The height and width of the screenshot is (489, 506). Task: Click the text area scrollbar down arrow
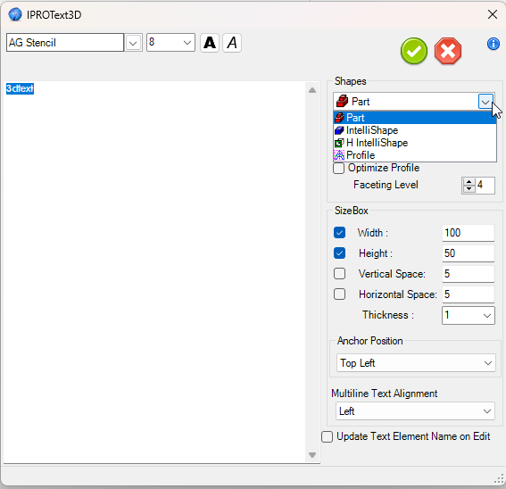[x=312, y=455]
